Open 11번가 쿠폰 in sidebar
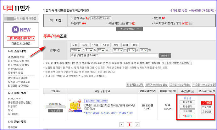This screenshot has height=130, width=217. point(14,99)
